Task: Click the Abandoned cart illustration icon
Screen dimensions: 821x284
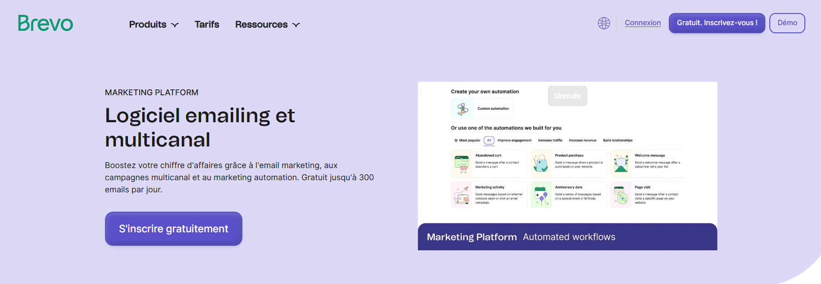Action: [461, 164]
